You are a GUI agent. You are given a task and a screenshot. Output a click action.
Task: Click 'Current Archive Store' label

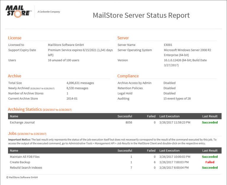click(x=23, y=99)
